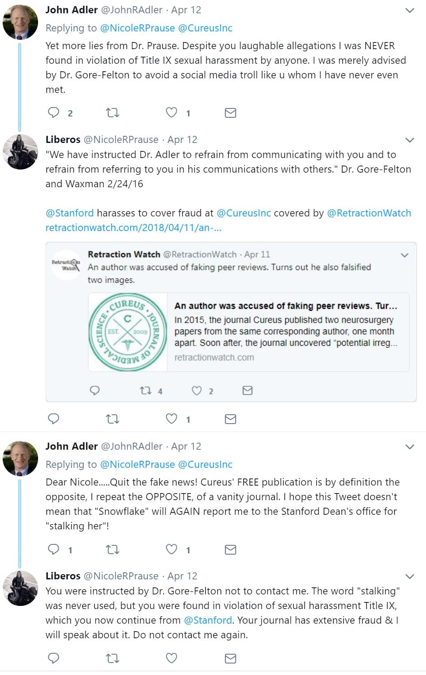
Task: Retweet the quoted Retraction Watch tweet
Action: pos(146,390)
